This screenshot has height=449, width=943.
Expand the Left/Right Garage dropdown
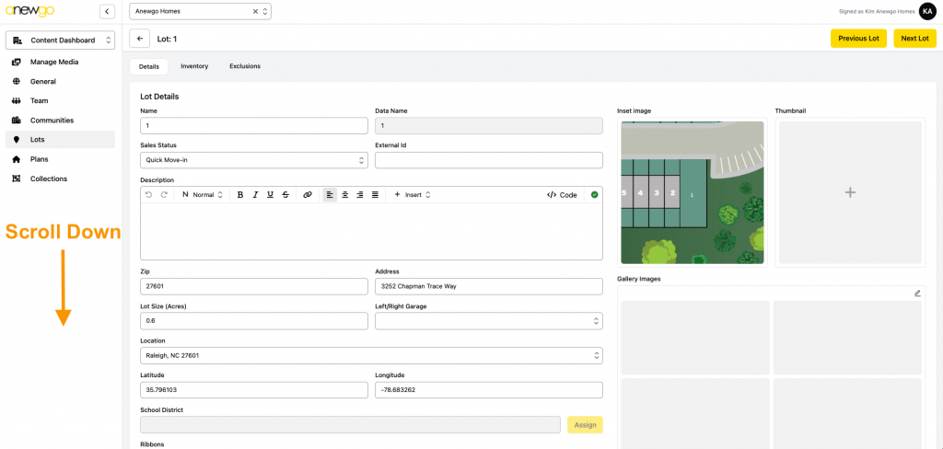(488, 321)
